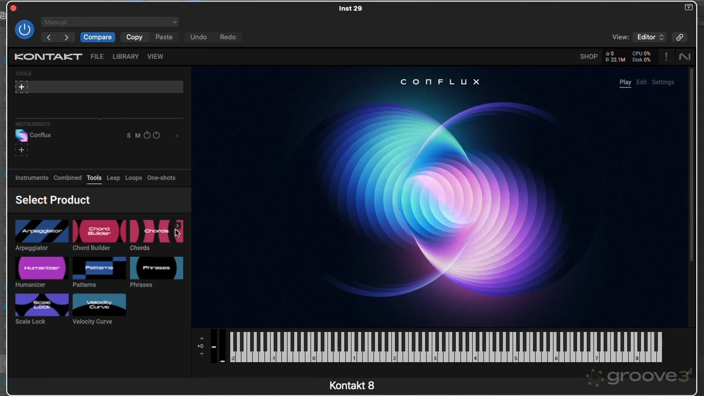The height and width of the screenshot is (396, 704).
Task: Click the previous preset arrow
Action: point(49,37)
